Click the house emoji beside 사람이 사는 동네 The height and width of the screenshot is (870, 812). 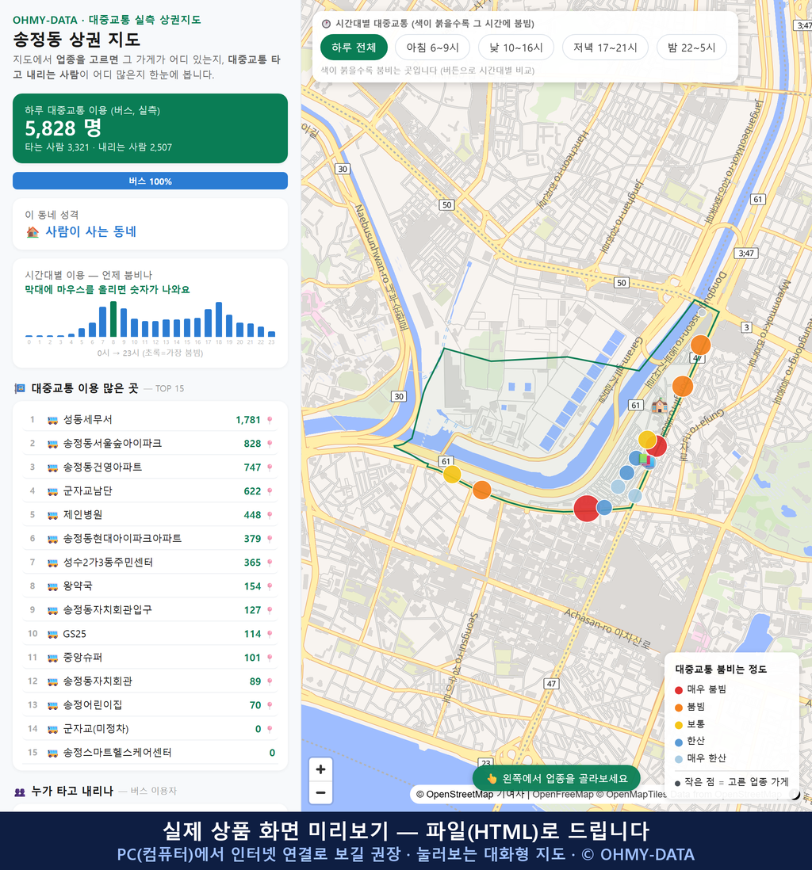pyautogui.click(x=33, y=232)
